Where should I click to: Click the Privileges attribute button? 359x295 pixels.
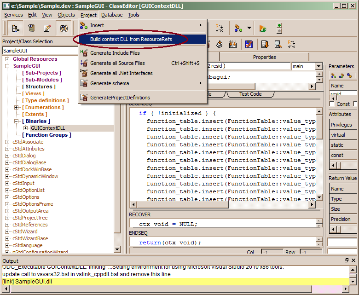(342, 125)
